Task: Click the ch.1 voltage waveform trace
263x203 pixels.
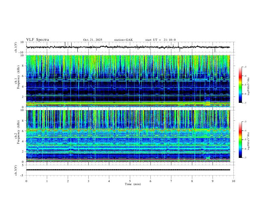Action: click(128, 47)
